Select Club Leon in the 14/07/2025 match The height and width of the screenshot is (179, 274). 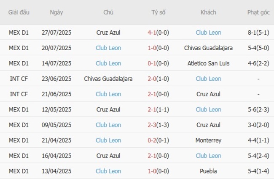coord(108,63)
